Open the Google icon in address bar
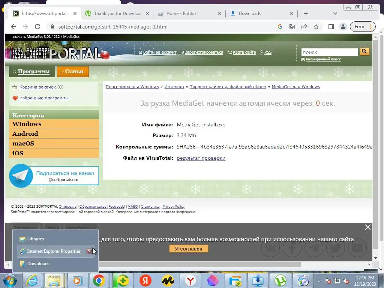Image resolution: width=384 pixels, height=288 pixels. coord(280,27)
